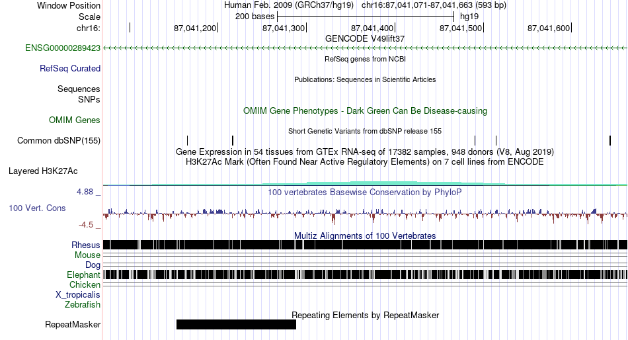628x340 pixels.
Task: Click the rightmost dbSNP variant tick mark
Action: (x=610, y=141)
